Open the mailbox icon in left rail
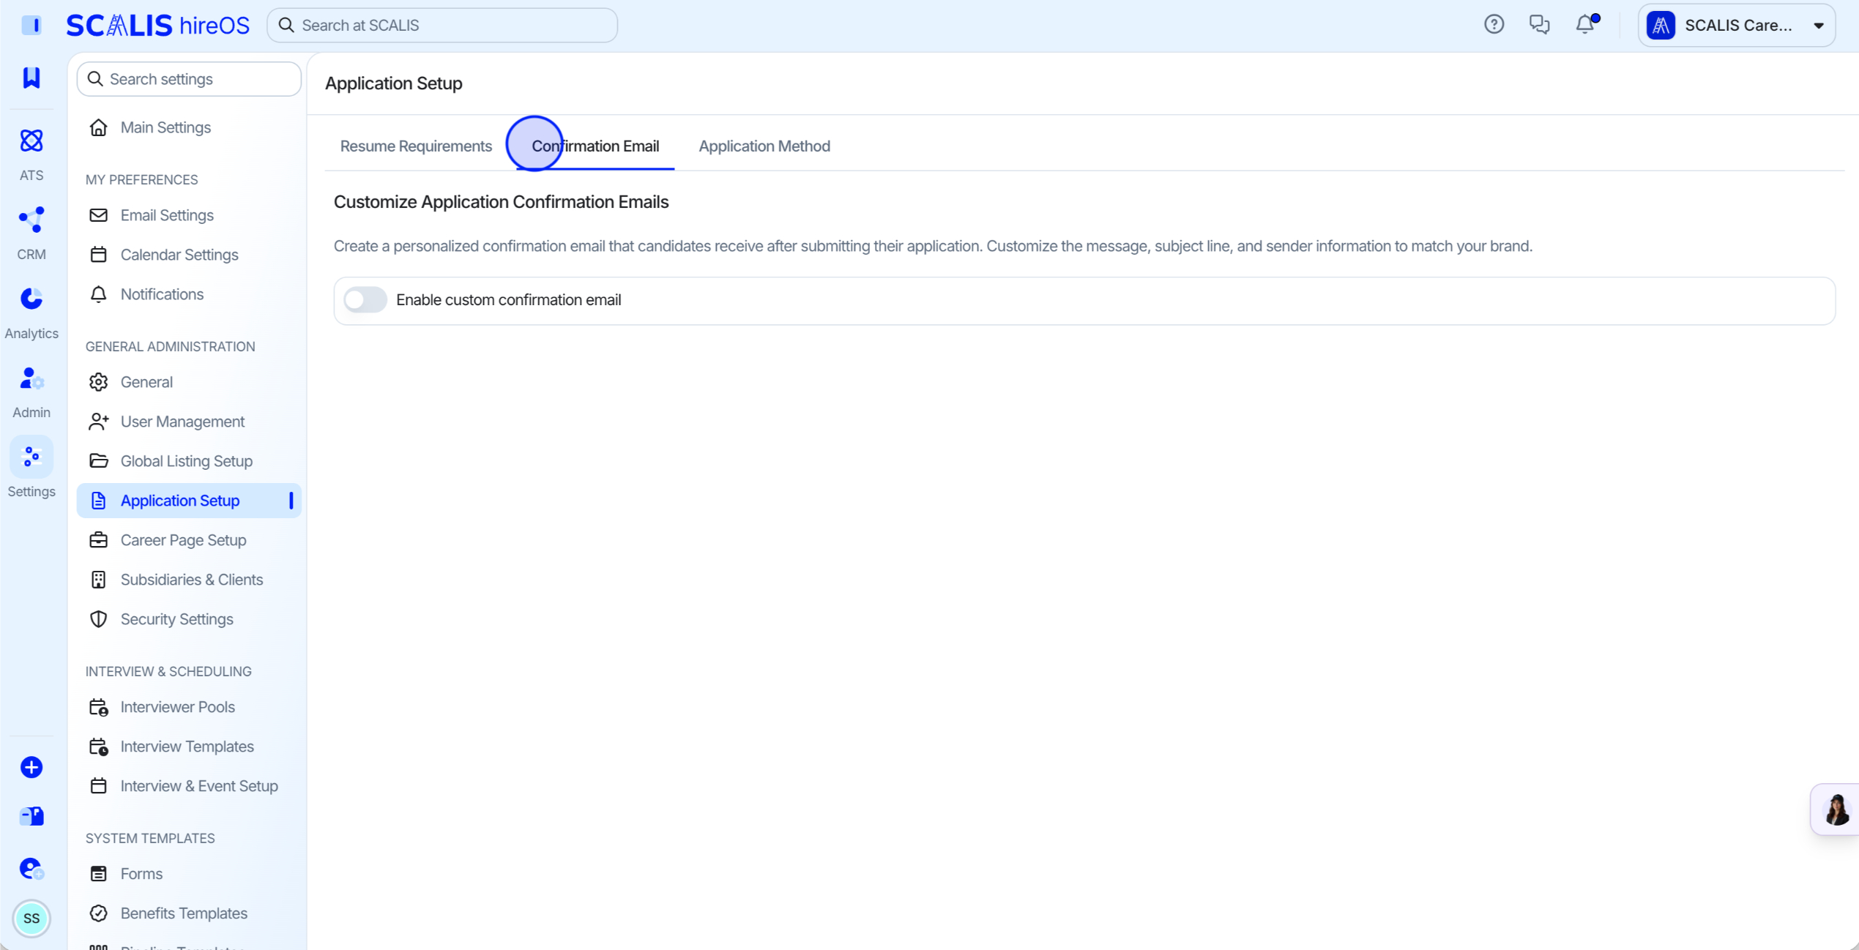This screenshot has width=1859, height=950. 31,815
